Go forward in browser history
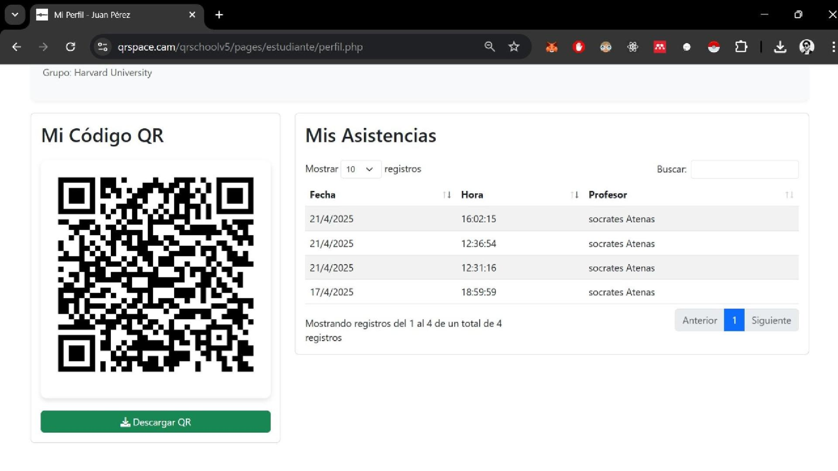 coord(43,47)
